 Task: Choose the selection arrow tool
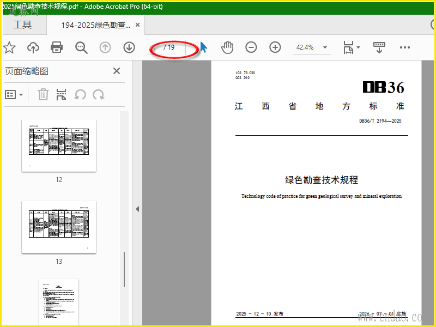click(203, 47)
